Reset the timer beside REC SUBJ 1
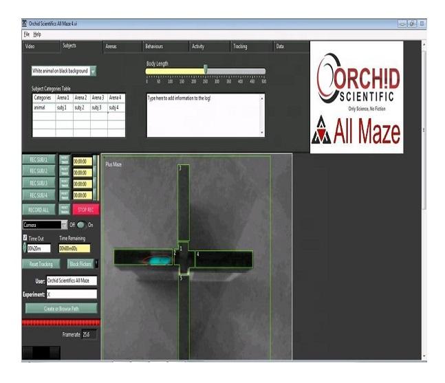 (65, 160)
